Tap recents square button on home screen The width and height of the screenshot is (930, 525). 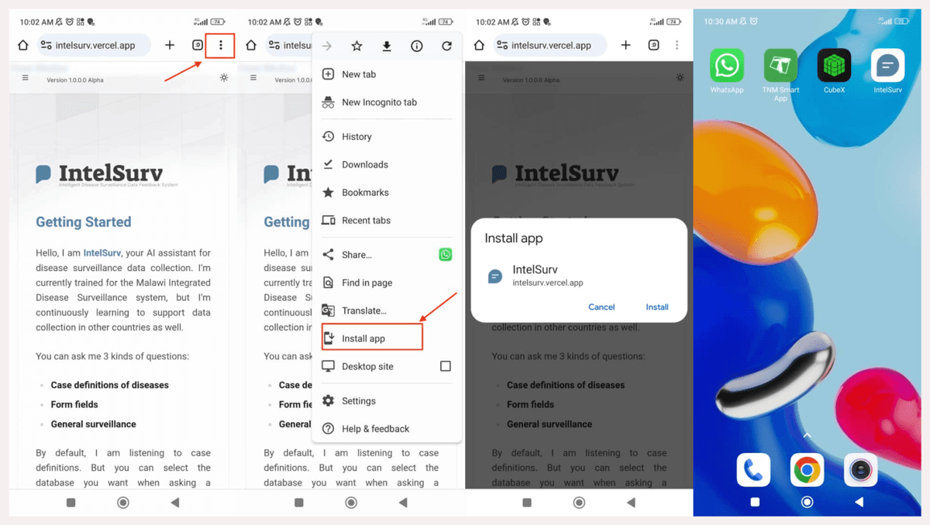(x=755, y=502)
